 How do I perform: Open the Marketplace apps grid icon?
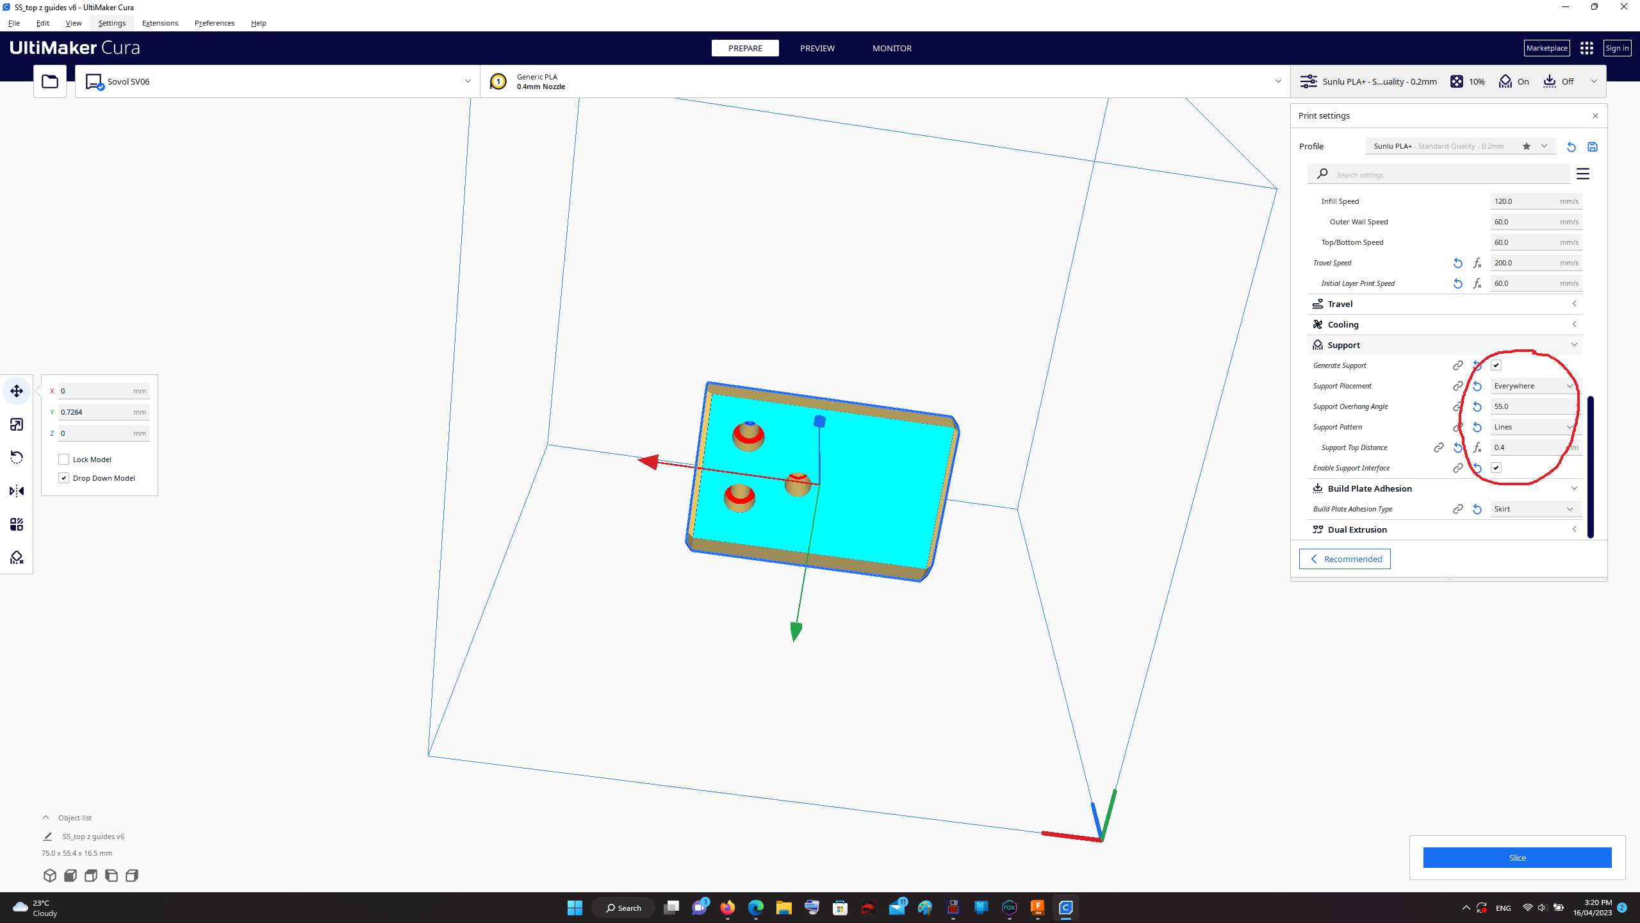tap(1586, 47)
